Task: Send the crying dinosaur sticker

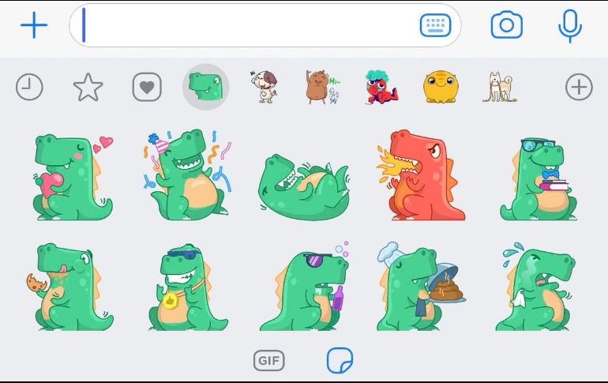Action: [x=535, y=287]
